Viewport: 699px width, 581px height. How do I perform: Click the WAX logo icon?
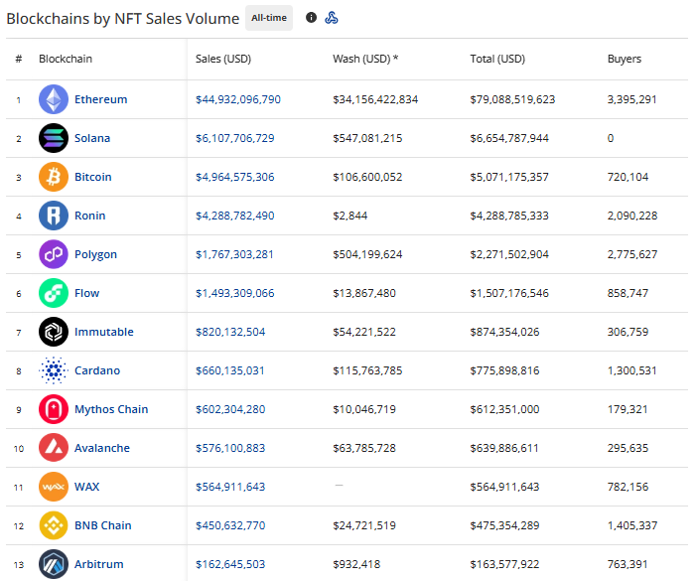tap(54, 487)
